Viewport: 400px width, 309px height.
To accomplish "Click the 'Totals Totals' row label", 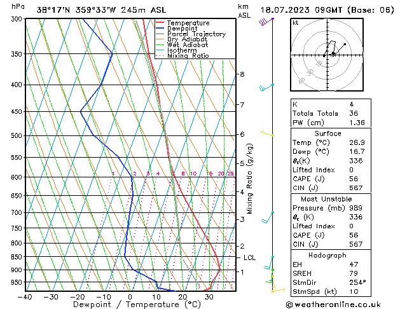I will [x=315, y=113].
